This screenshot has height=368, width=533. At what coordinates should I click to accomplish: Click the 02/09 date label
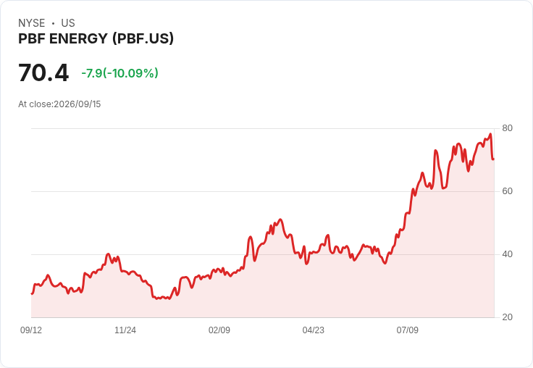[219, 330]
